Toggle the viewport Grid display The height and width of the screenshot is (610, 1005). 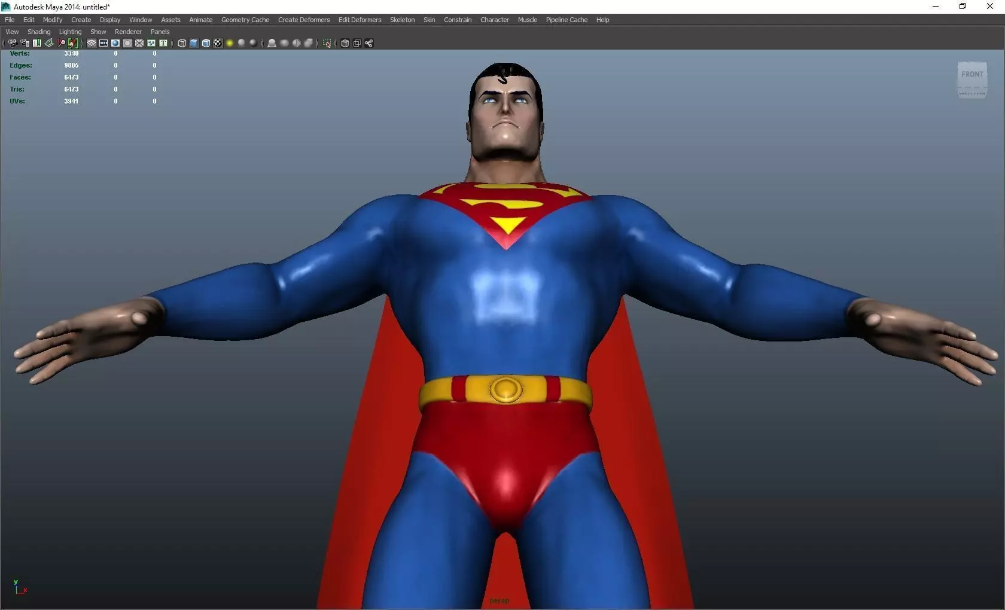point(92,43)
